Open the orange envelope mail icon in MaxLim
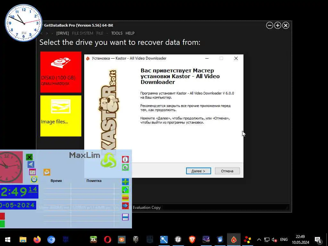328x246 pixels. 47,172
